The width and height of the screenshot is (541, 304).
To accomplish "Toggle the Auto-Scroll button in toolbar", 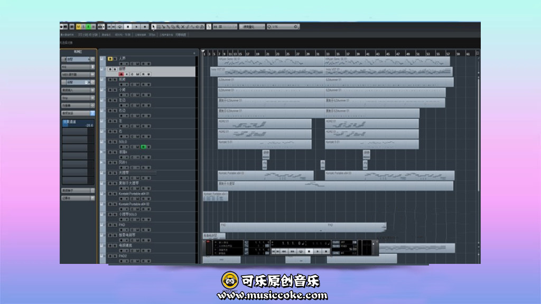I will click(209, 27).
